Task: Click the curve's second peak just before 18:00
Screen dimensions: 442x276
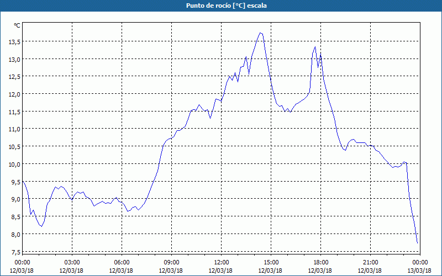Action: click(x=315, y=47)
